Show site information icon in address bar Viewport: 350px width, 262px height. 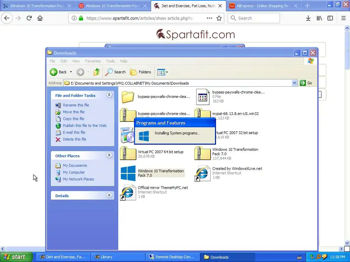(74, 18)
